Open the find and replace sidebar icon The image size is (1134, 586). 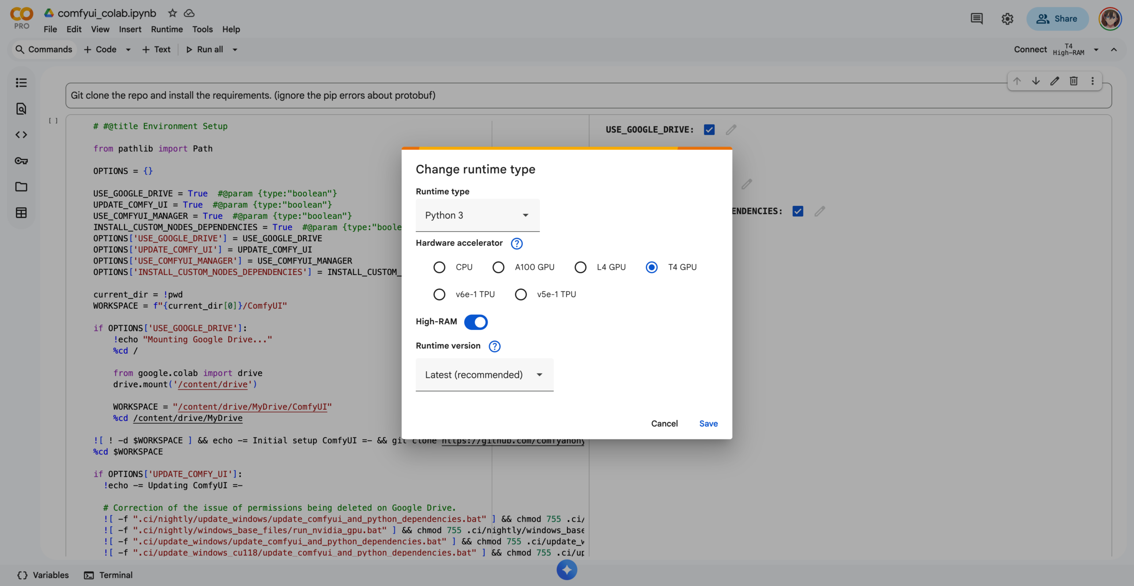(21, 109)
